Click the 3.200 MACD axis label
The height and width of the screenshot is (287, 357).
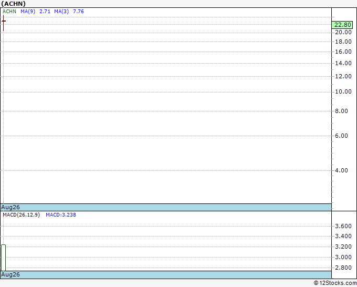click(x=343, y=247)
